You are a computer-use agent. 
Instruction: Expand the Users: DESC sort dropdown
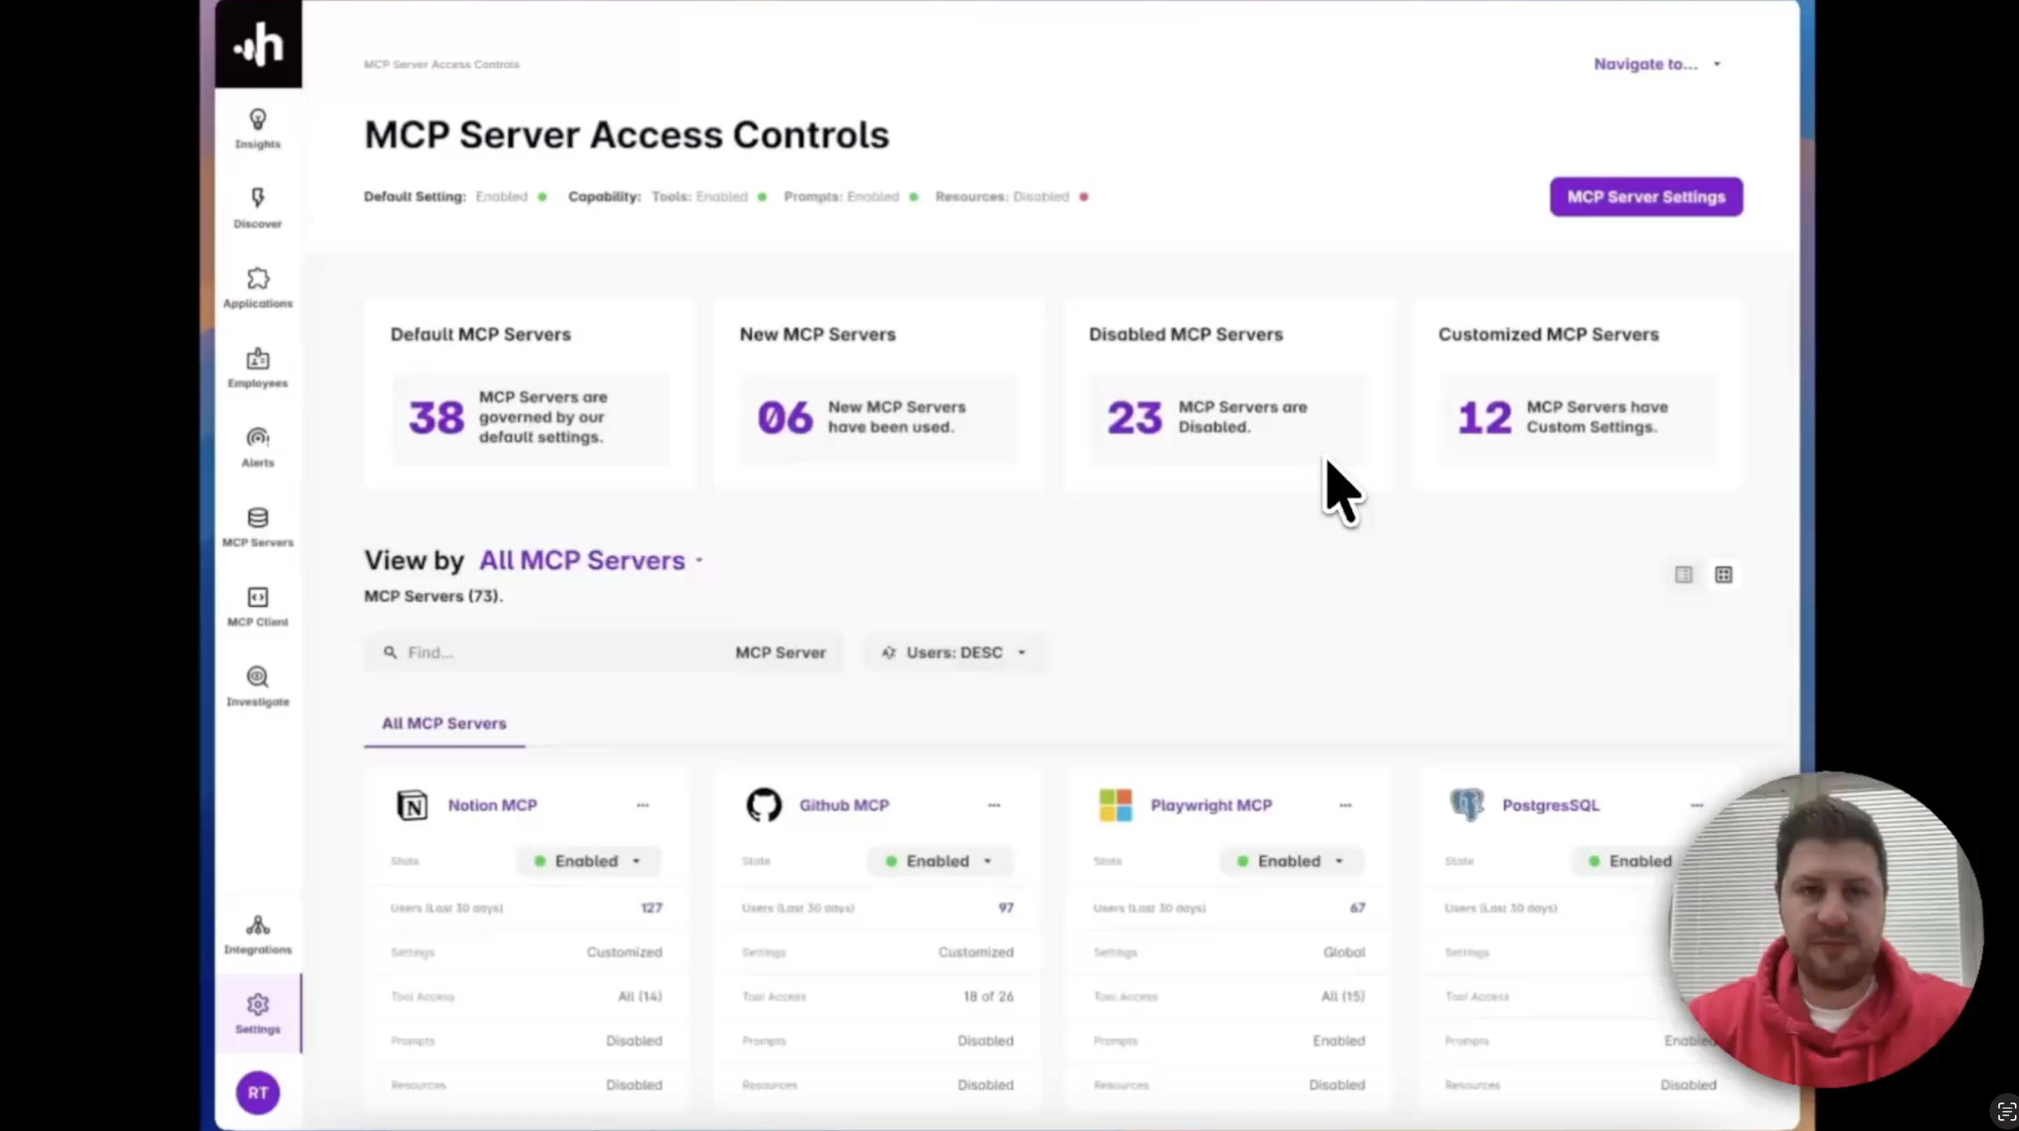(954, 652)
